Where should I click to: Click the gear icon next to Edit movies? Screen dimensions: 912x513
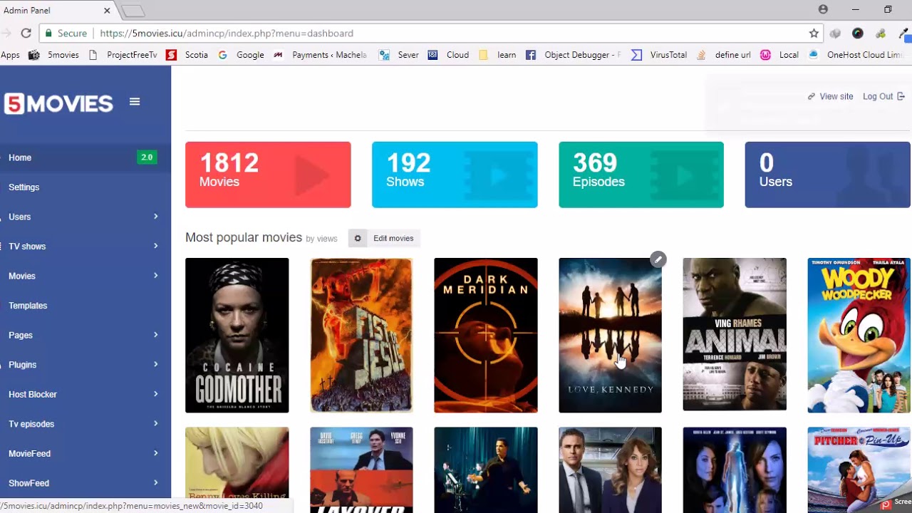click(358, 239)
